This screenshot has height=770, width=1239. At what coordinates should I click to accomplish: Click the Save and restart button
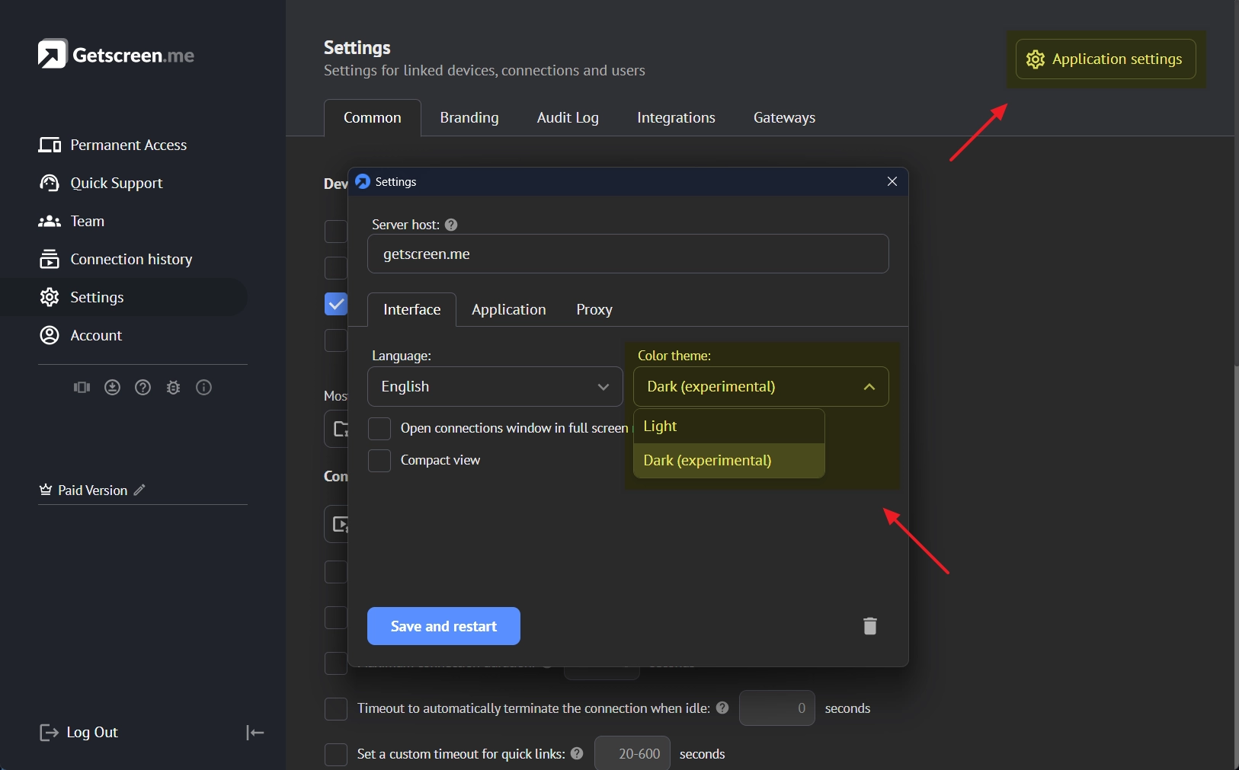pyautogui.click(x=443, y=626)
